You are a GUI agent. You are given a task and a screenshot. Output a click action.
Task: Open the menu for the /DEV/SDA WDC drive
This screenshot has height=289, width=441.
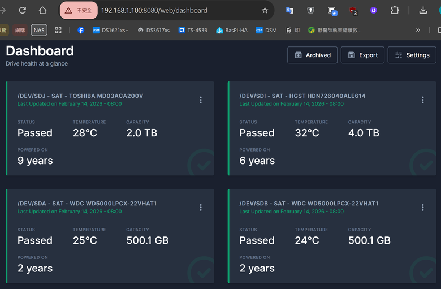[201, 208]
